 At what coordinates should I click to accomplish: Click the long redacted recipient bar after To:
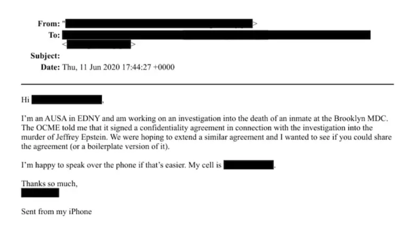point(216,35)
